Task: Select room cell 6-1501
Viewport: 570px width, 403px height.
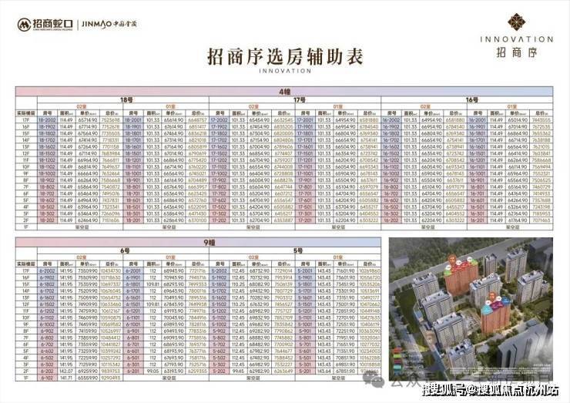Action: pos(133,304)
